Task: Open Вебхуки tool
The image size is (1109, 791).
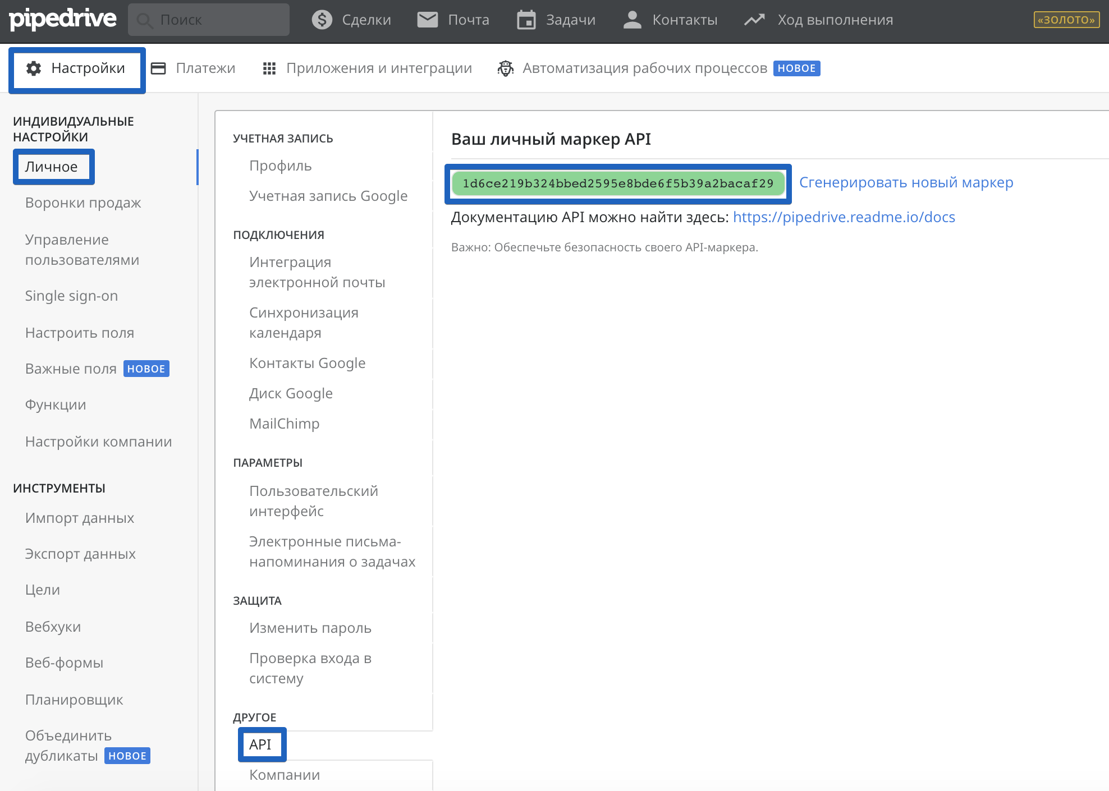Action: (53, 627)
